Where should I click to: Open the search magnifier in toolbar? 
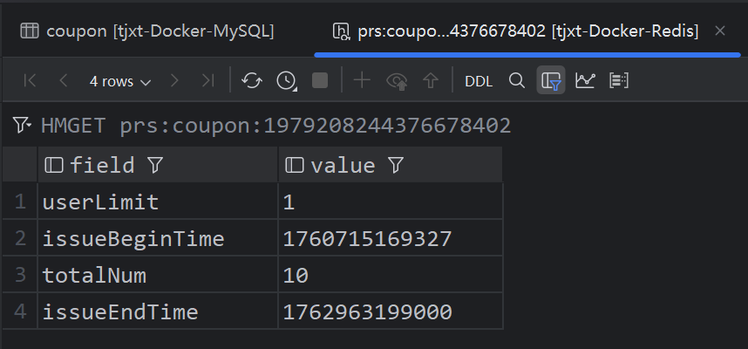(x=517, y=80)
